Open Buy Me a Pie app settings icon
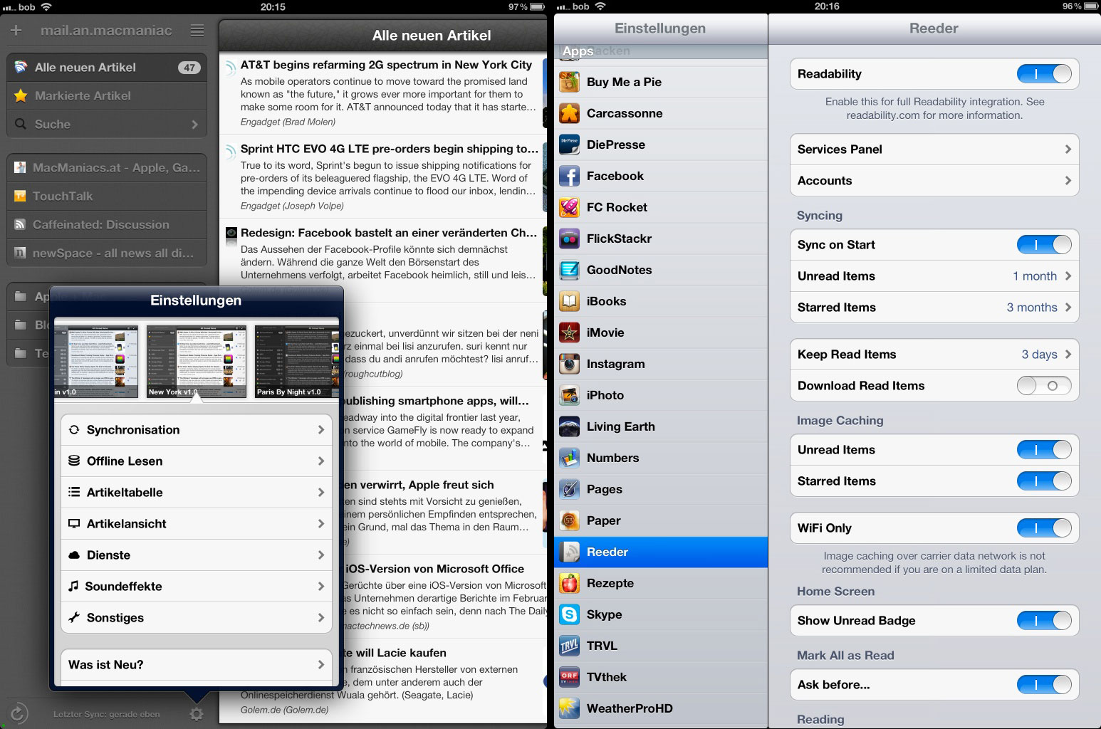 tap(569, 82)
